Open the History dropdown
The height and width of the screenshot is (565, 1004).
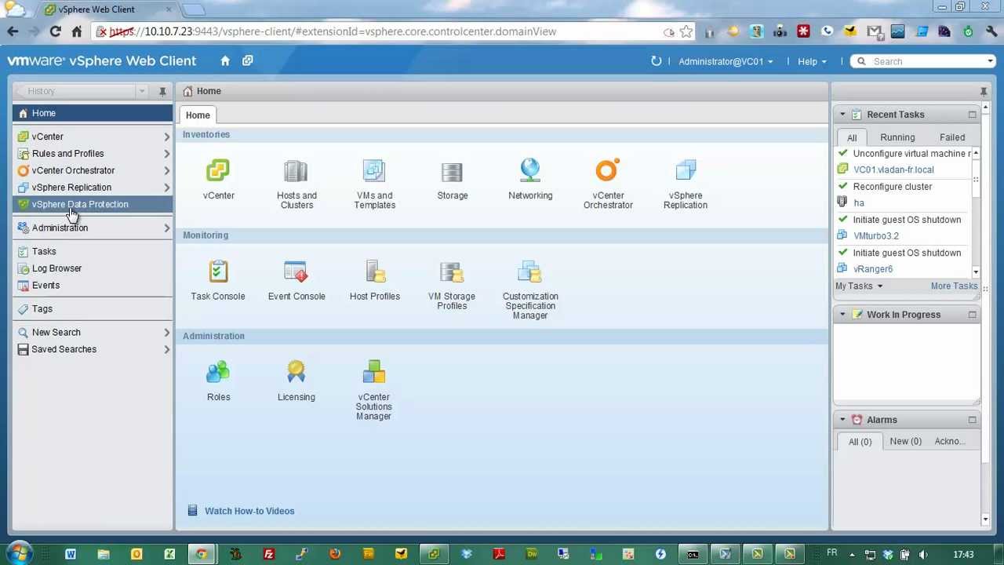142,91
